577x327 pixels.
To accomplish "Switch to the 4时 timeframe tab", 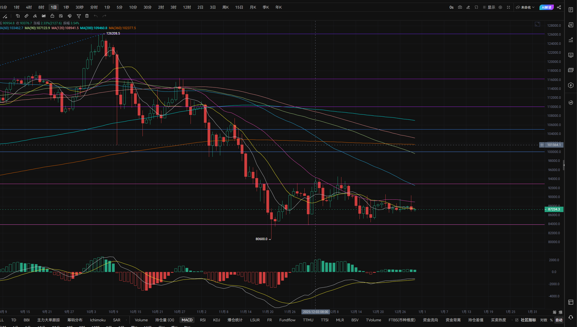I will pos(29,7).
